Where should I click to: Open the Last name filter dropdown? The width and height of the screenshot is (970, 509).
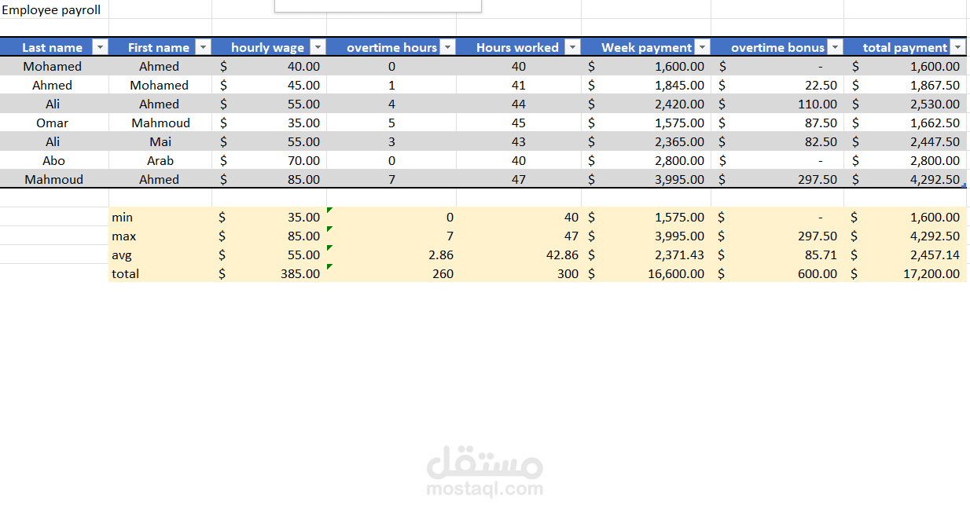pyautogui.click(x=100, y=47)
